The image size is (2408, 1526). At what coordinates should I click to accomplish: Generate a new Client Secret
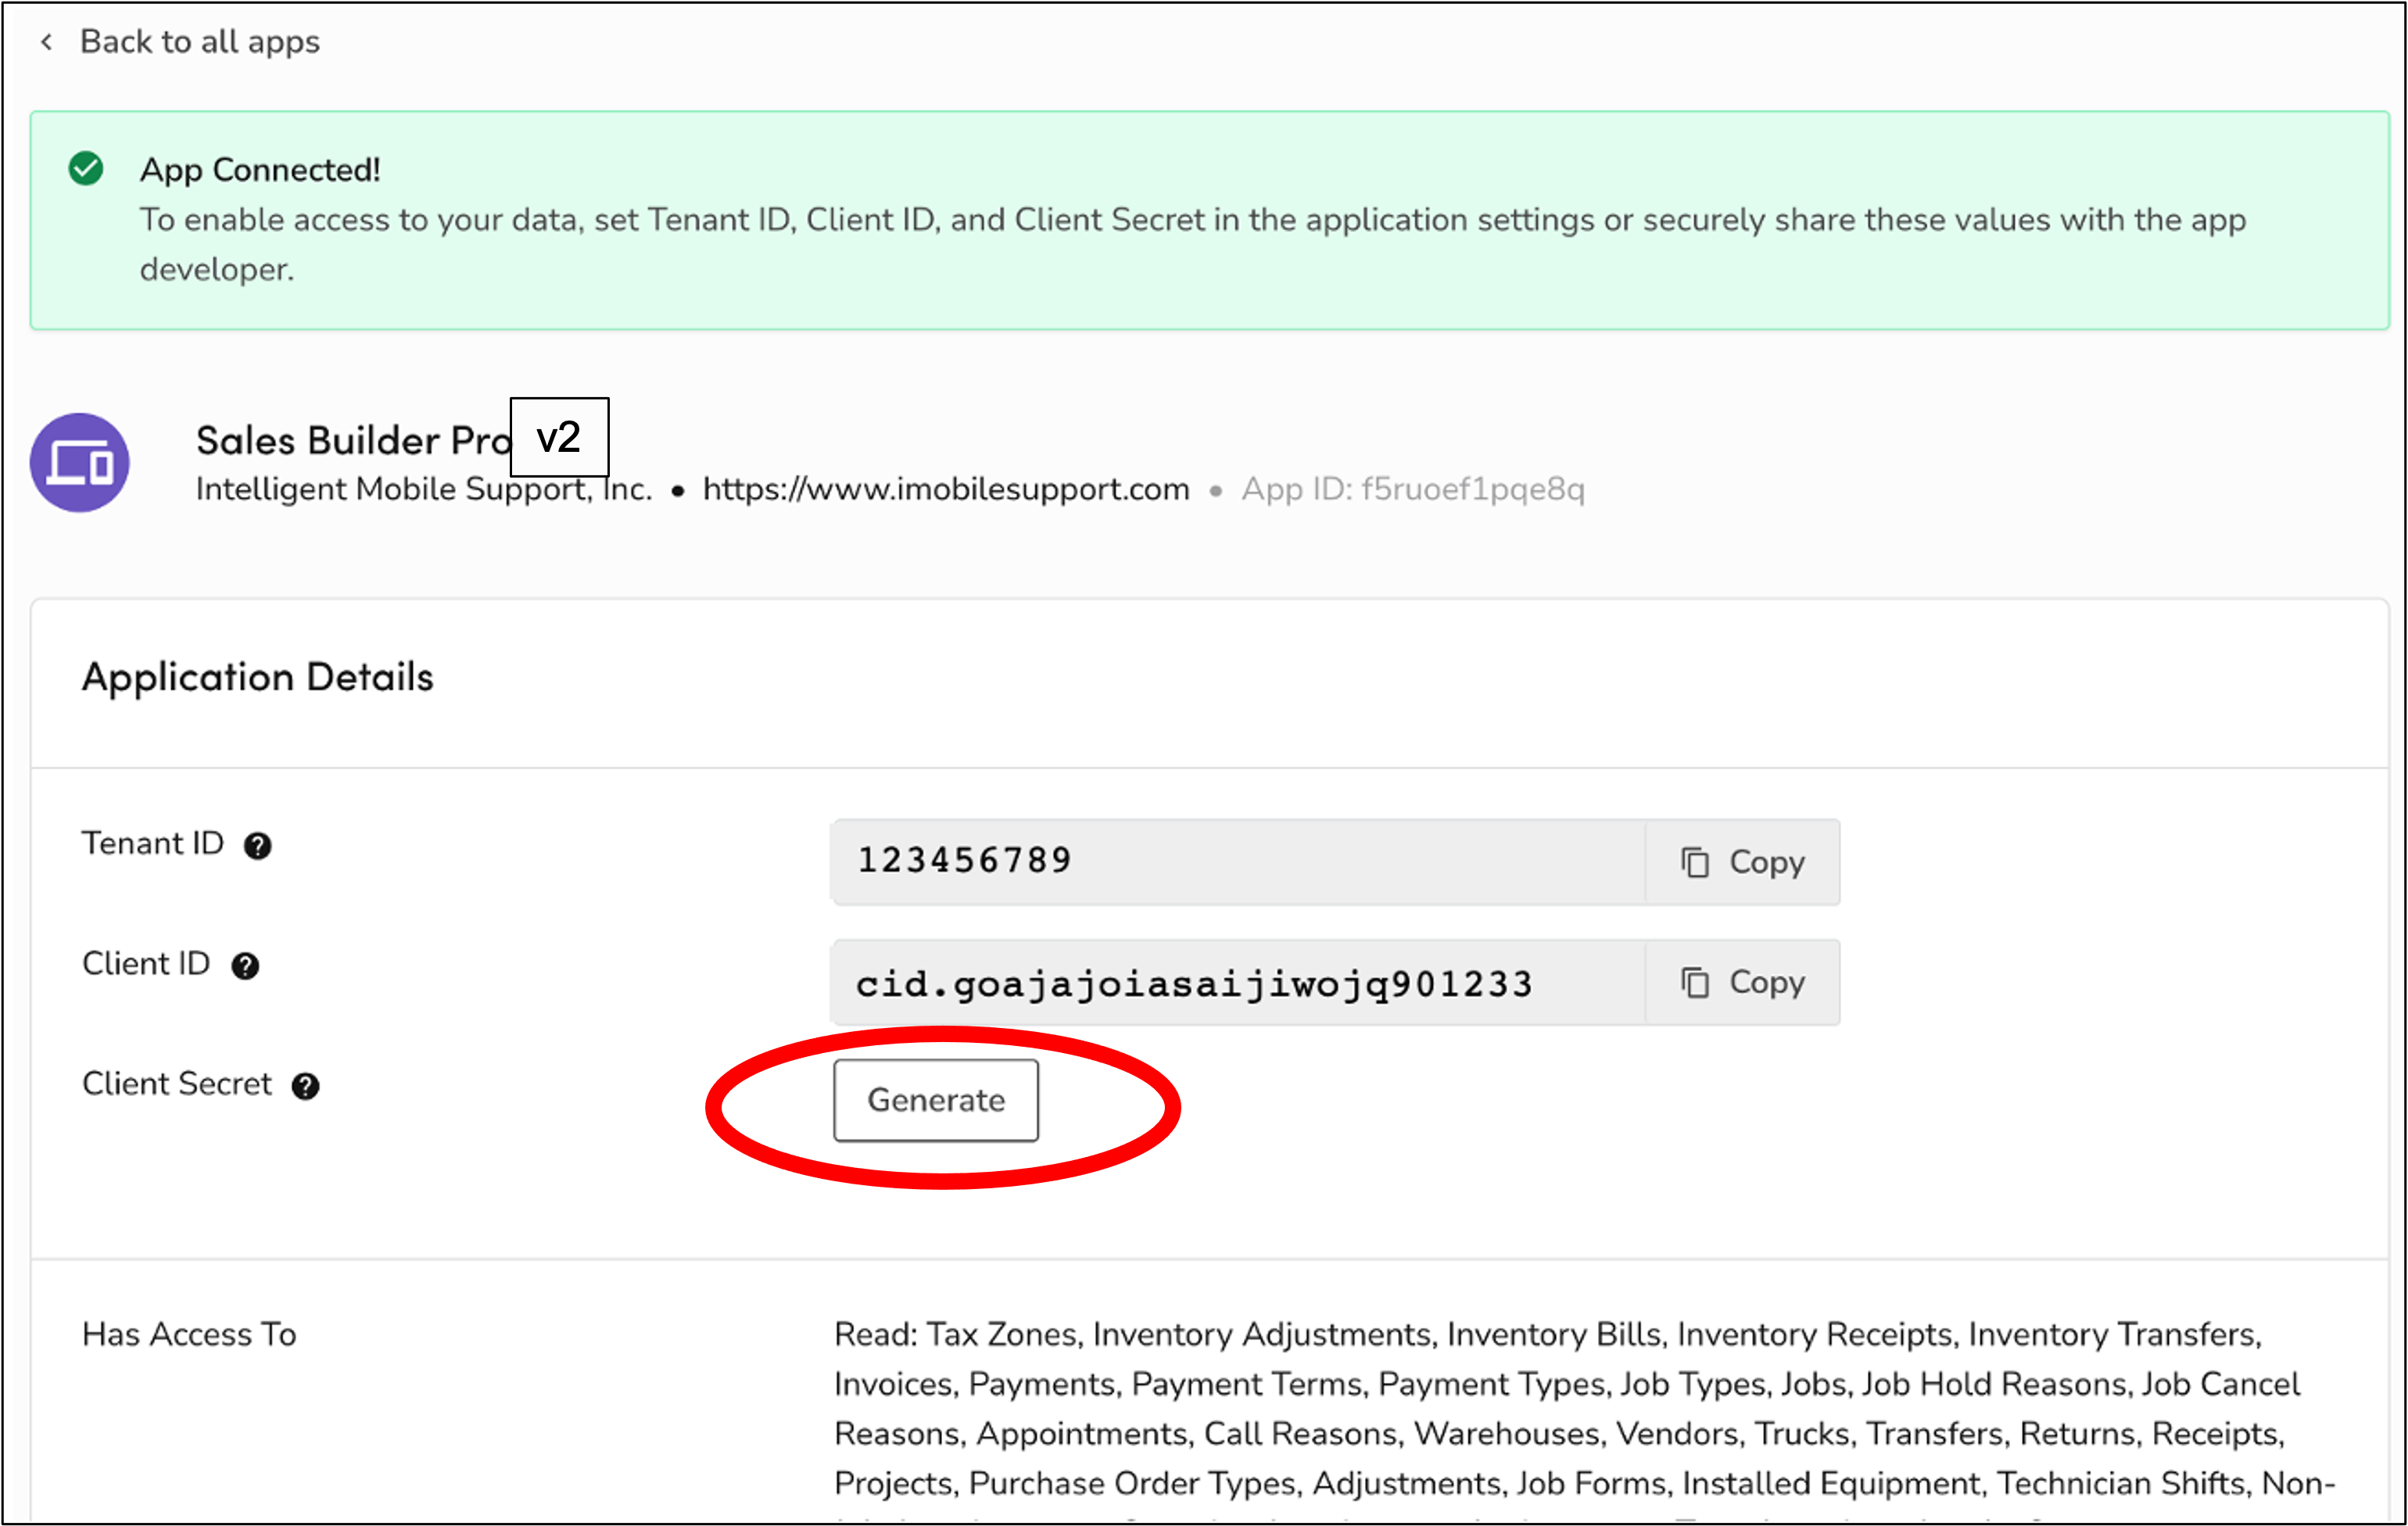click(936, 1100)
